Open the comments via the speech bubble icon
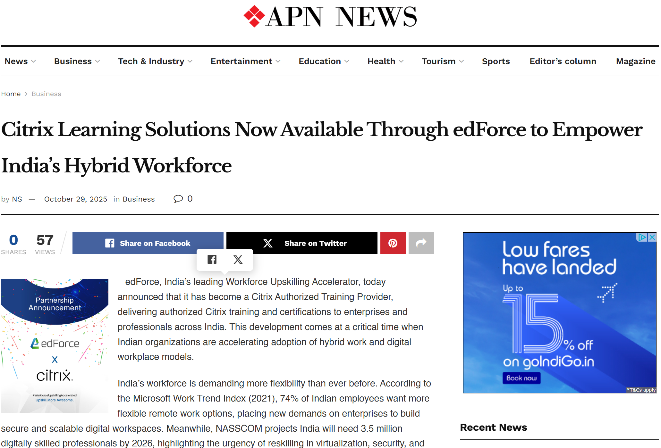661x448 pixels. [x=178, y=199]
